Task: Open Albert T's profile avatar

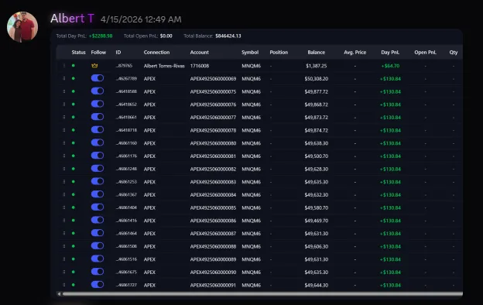Action: (22, 27)
